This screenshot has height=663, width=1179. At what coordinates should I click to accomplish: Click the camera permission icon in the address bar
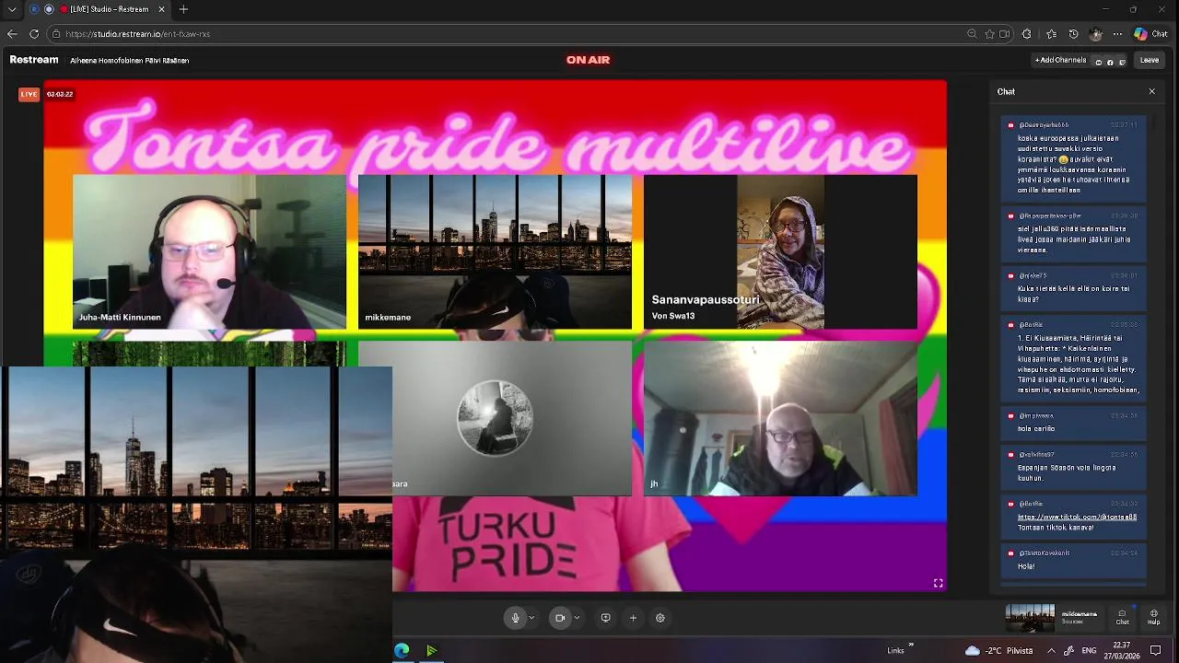[x=1005, y=34]
